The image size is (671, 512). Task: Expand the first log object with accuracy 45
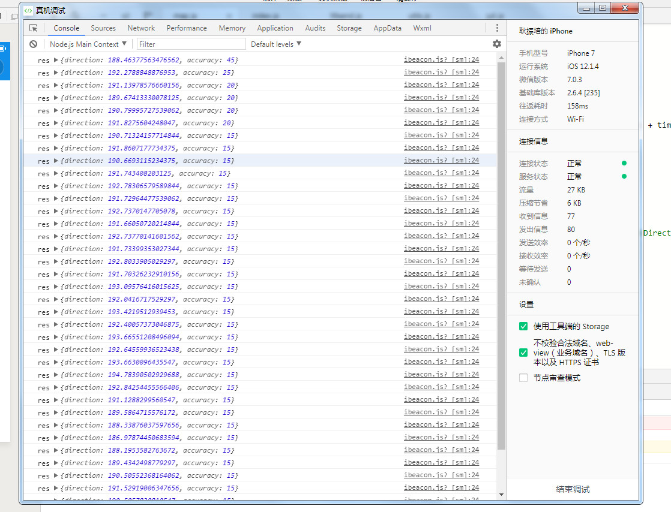[56, 60]
